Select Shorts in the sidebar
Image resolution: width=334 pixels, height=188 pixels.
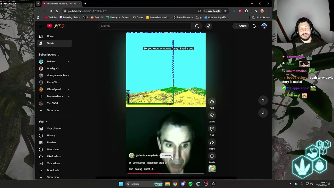[54, 43]
